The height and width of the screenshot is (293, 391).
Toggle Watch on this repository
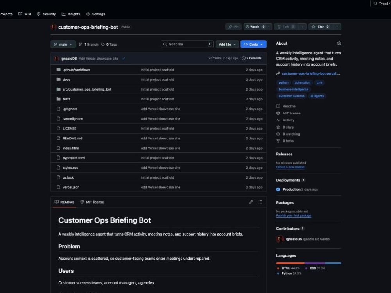[x=255, y=27]
